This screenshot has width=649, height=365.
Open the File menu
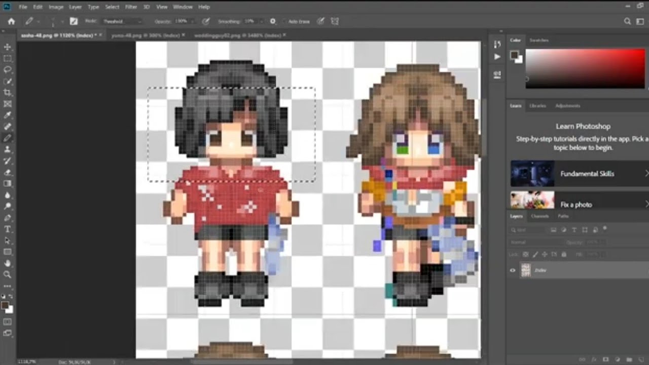click(x=23, y=7)
